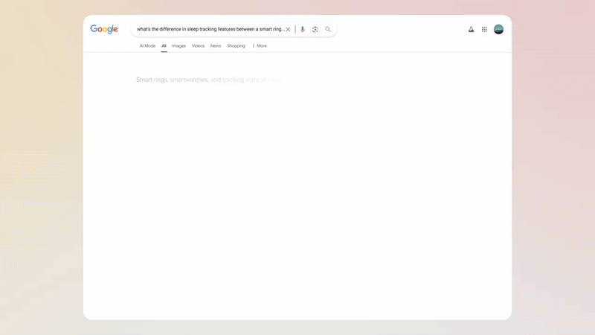This screenshot has width=595, height=335.
Task: Switch to the AI Mode tab
Action: point(147,46)
